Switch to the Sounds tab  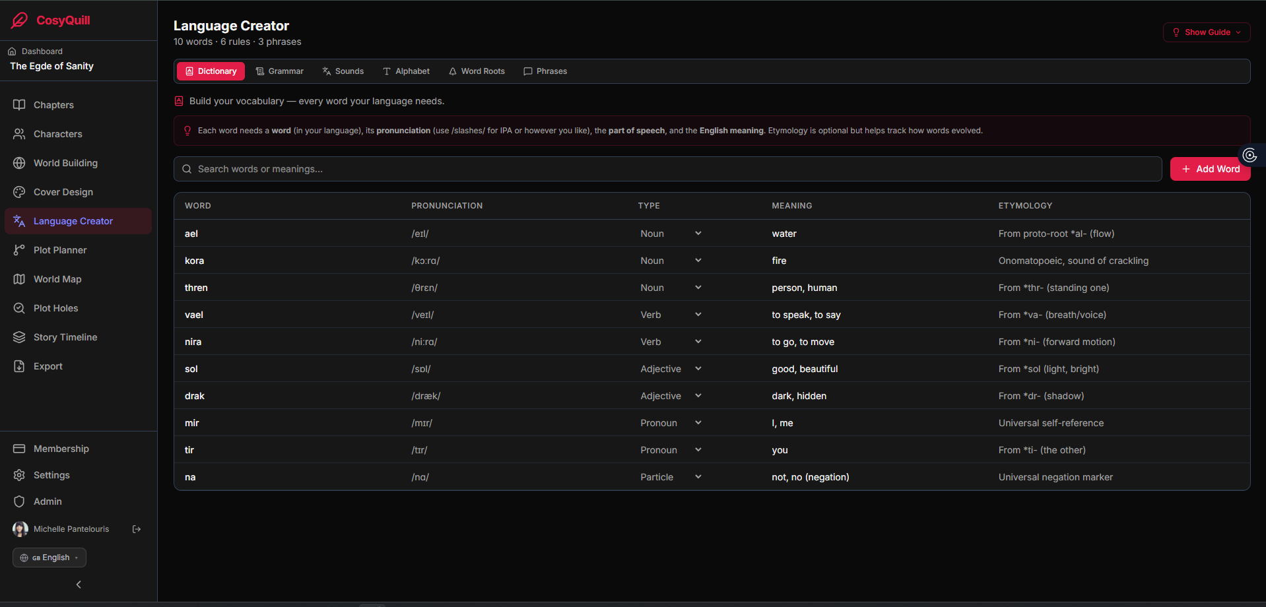343,71
